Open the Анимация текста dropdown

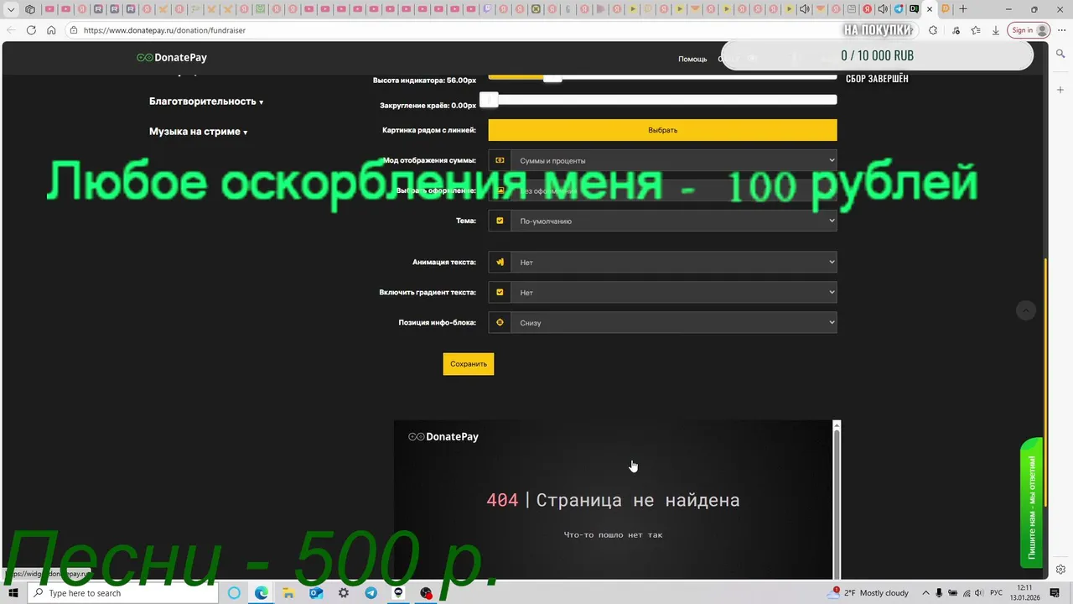tap(674, 262)
